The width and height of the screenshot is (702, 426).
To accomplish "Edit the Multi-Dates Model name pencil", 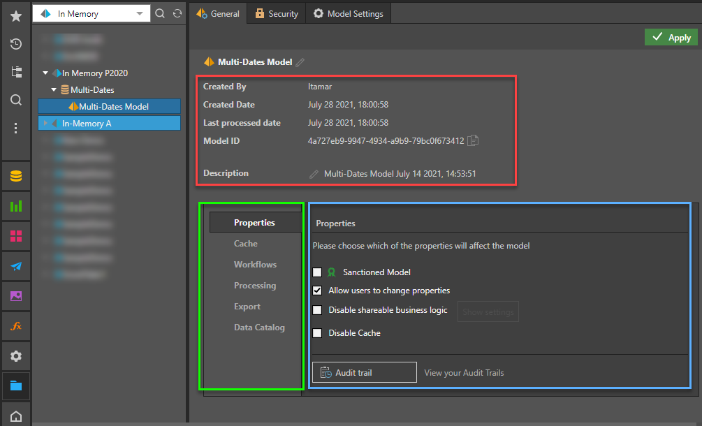I will [x=300, y=62].
